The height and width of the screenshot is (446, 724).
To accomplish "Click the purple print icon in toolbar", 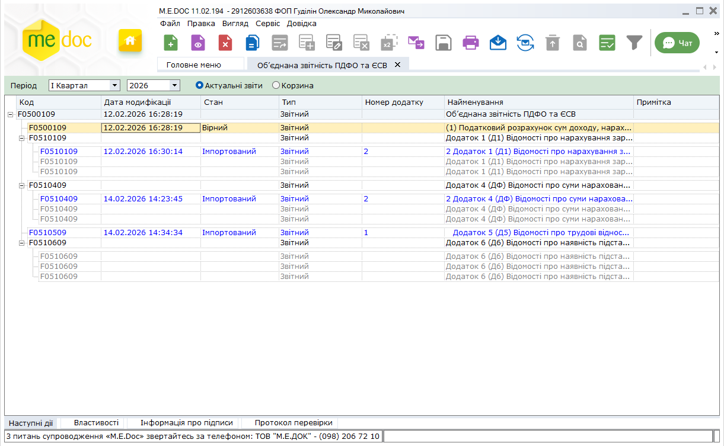I will pos(471,43).
